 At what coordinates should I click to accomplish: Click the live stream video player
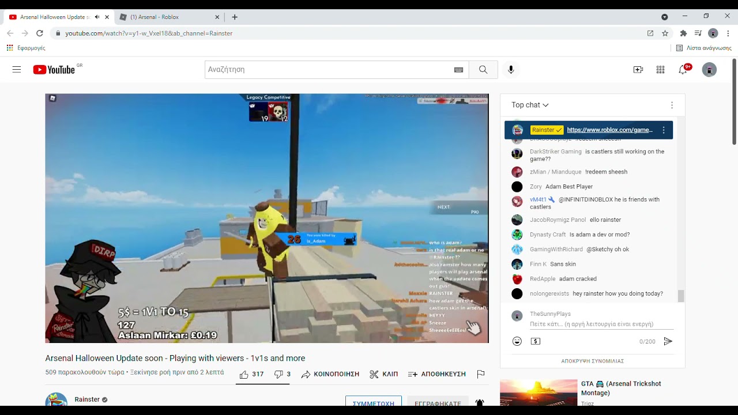coord(267,218)
